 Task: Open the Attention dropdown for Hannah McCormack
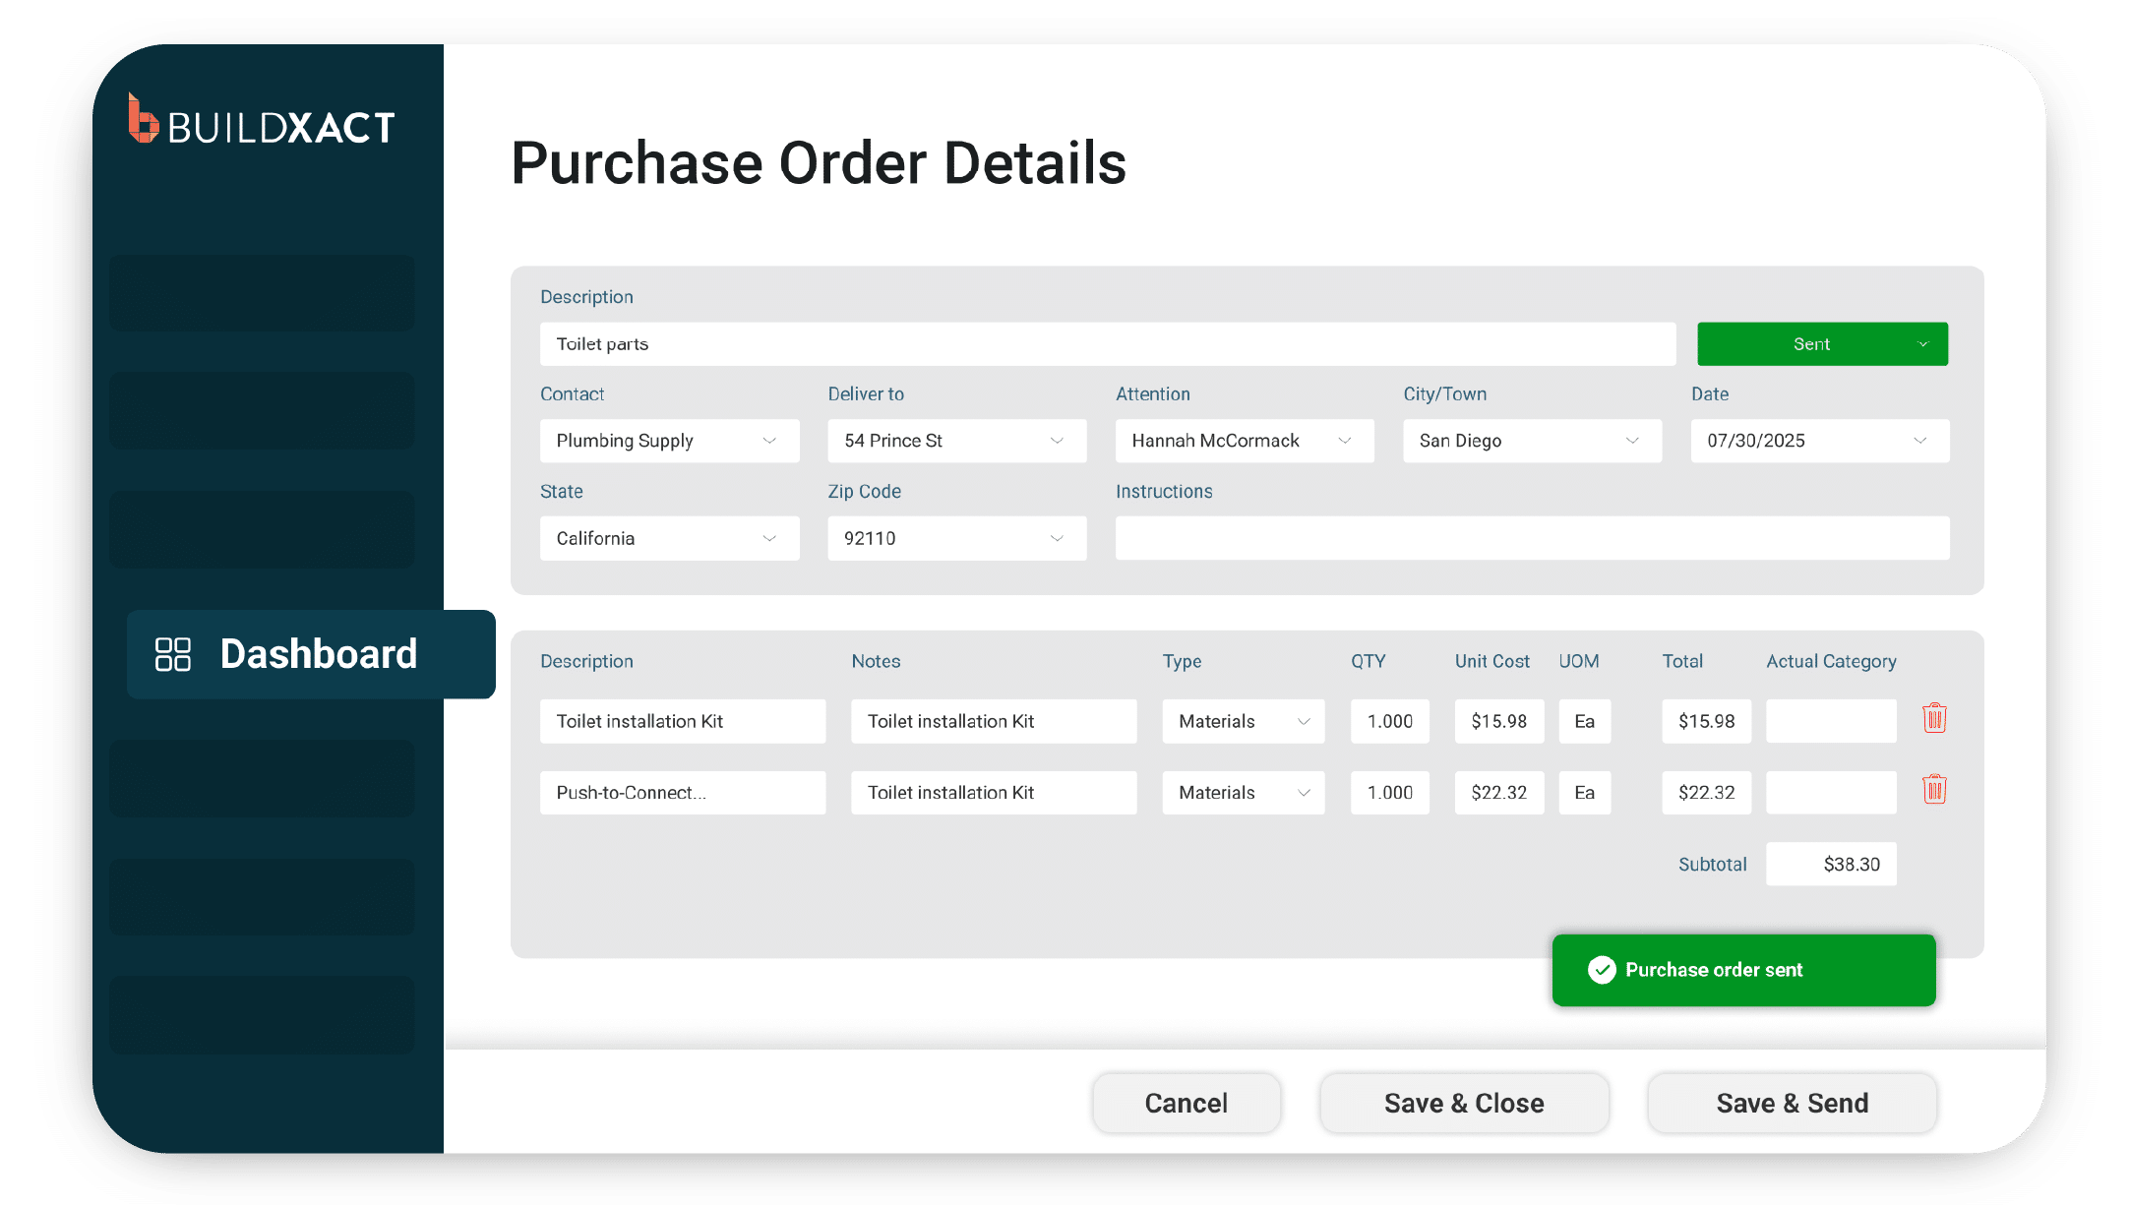[x=1345, y=440]
